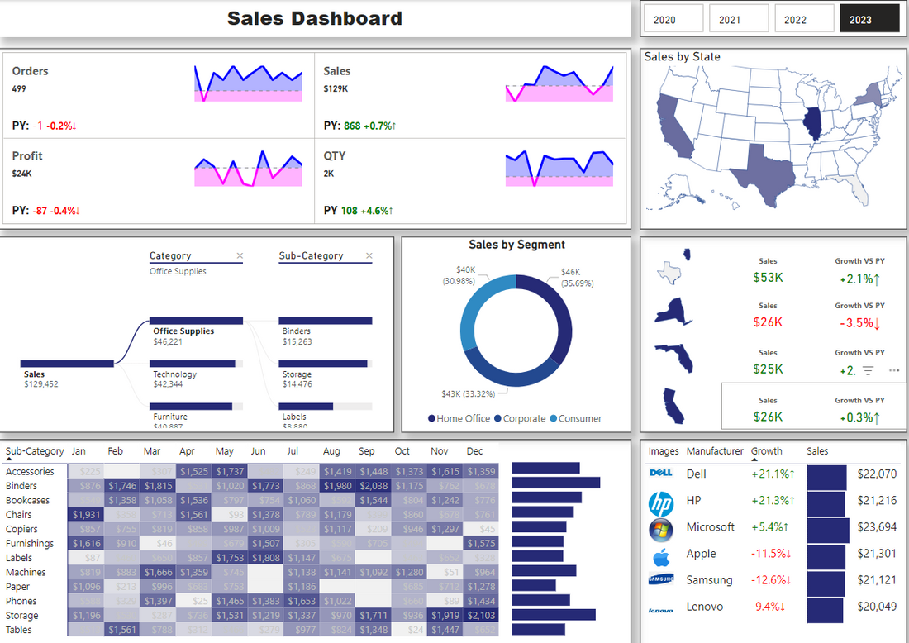Click the California shape icon beside +0.3% growth

click(673, 406)
